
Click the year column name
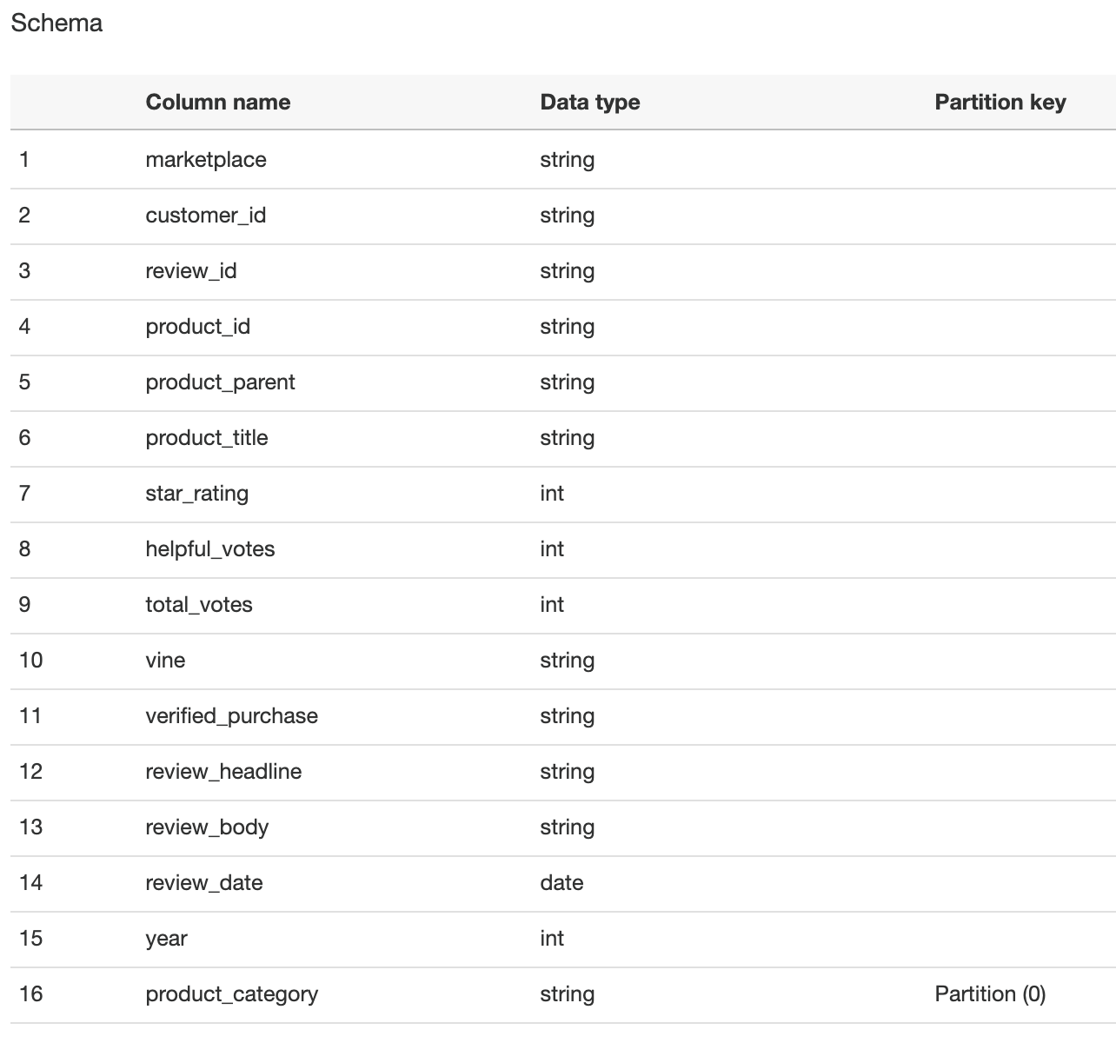[x=167, y=939]
